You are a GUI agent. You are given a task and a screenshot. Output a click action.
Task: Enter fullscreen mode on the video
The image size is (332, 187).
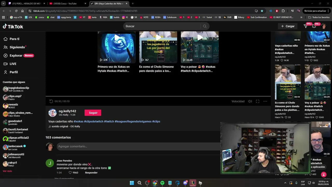[x=258, y=101]
